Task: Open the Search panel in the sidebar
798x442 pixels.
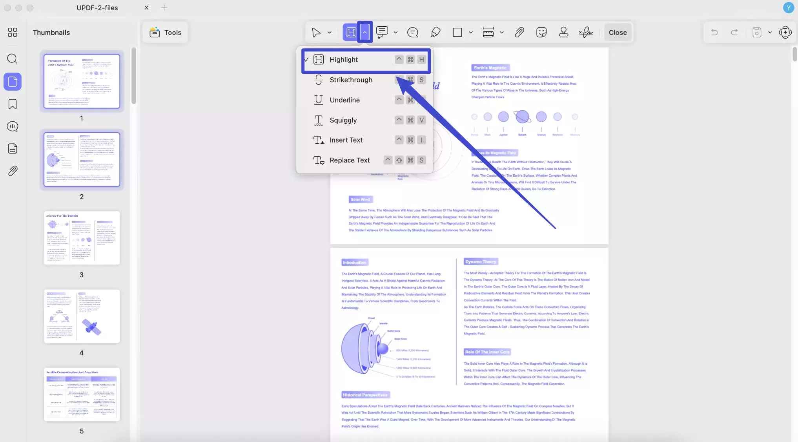Action: click(13, 59)
